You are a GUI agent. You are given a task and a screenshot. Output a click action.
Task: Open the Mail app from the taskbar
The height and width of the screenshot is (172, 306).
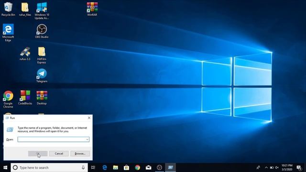point(148,168)
